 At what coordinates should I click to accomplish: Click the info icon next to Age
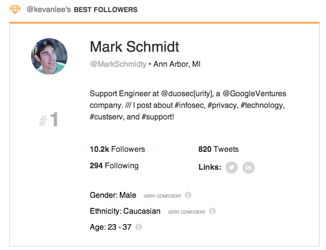pyautogui.click(x=139, y=227)
